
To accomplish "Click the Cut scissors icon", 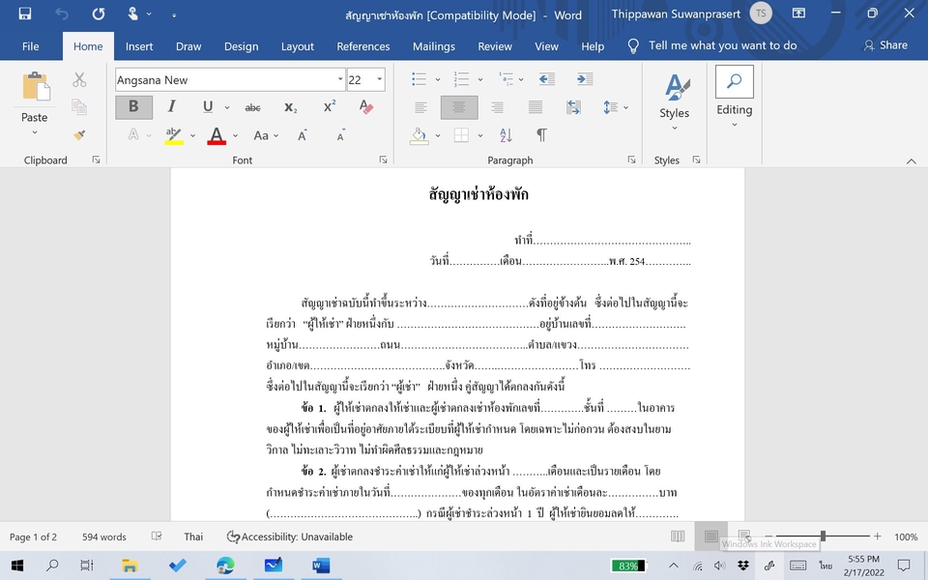I will tap(79, 79).
